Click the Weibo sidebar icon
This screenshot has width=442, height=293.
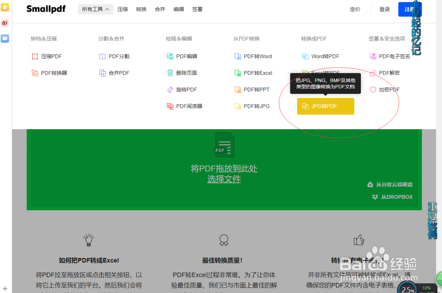(5, 23)
